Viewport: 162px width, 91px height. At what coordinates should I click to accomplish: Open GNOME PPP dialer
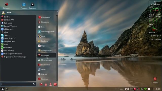(18, 20)
